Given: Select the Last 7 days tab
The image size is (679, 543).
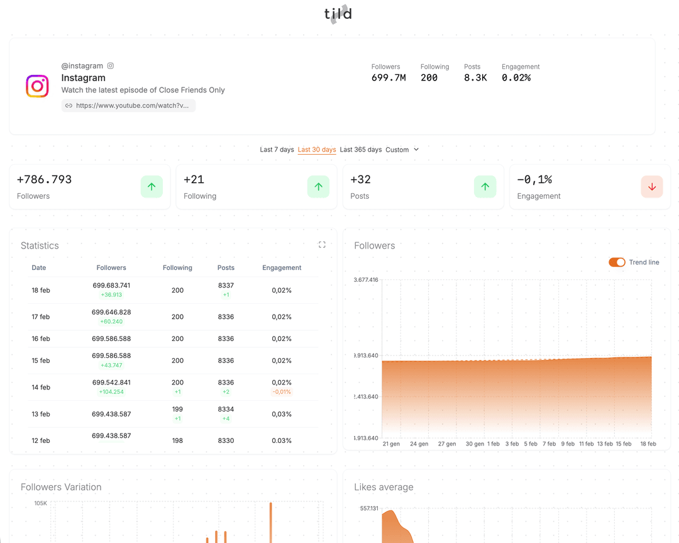Looking at the screenshot, I should (277, 150).
